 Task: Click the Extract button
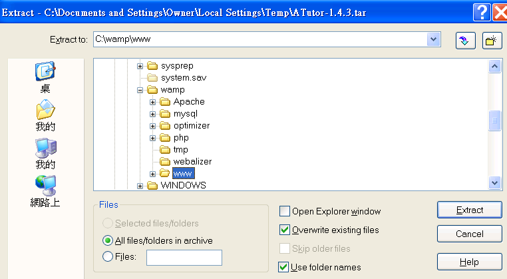click(470, 210)
